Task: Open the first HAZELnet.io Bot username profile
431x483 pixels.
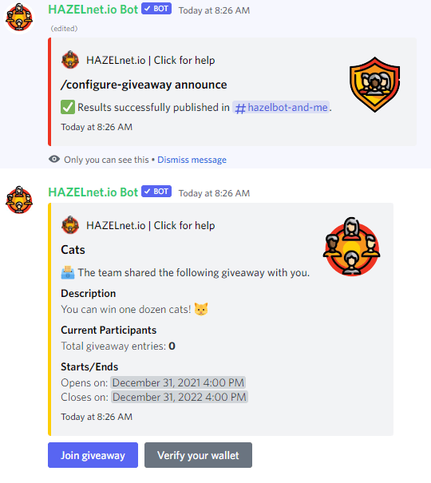Action: (x=93, y=10)
